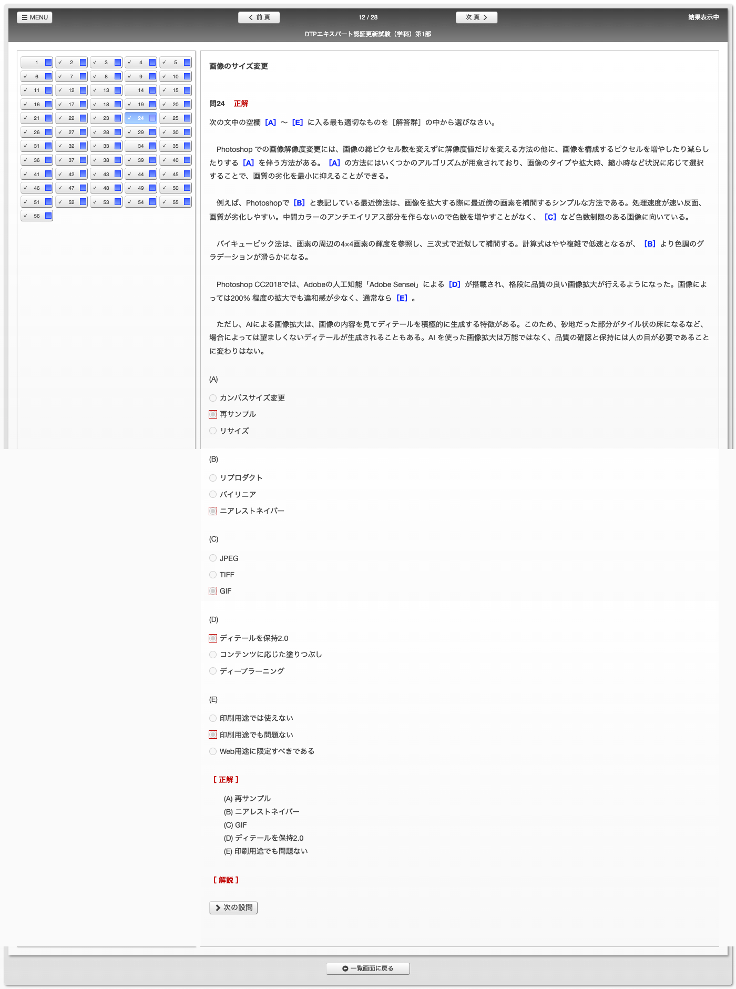Select カンバスサイズ変更 radio option
Screen dimensions: 736x989
(213, 398)
